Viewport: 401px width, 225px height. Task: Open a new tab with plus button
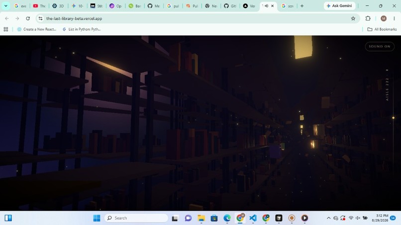pyautogui.click(x=302, y=5)
